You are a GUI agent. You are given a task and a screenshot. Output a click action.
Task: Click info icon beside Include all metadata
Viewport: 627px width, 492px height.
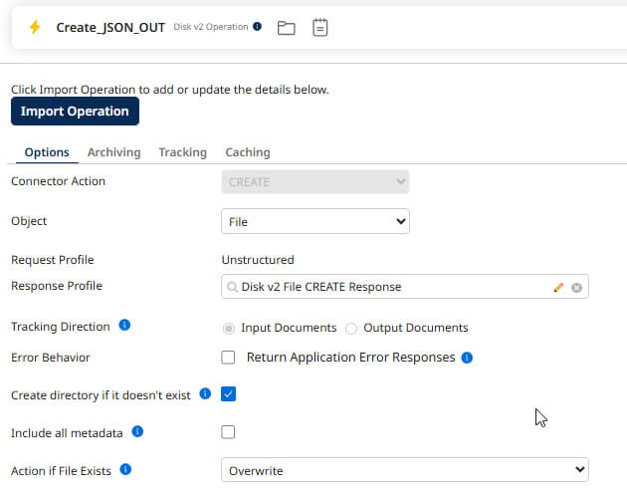[137, 432]
